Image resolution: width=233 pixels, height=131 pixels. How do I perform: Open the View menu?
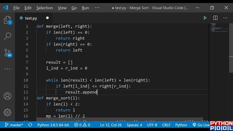tap(62, 8)
